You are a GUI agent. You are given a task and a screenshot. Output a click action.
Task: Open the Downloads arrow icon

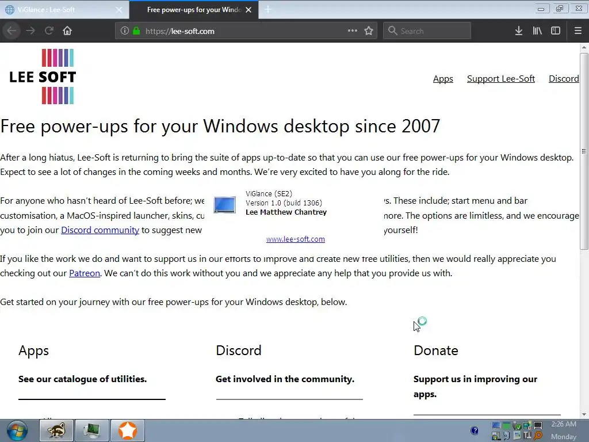point(519,31)
